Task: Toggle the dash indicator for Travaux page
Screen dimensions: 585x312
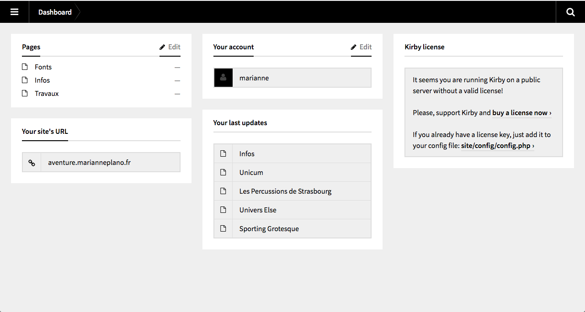Action: (177, 94)
